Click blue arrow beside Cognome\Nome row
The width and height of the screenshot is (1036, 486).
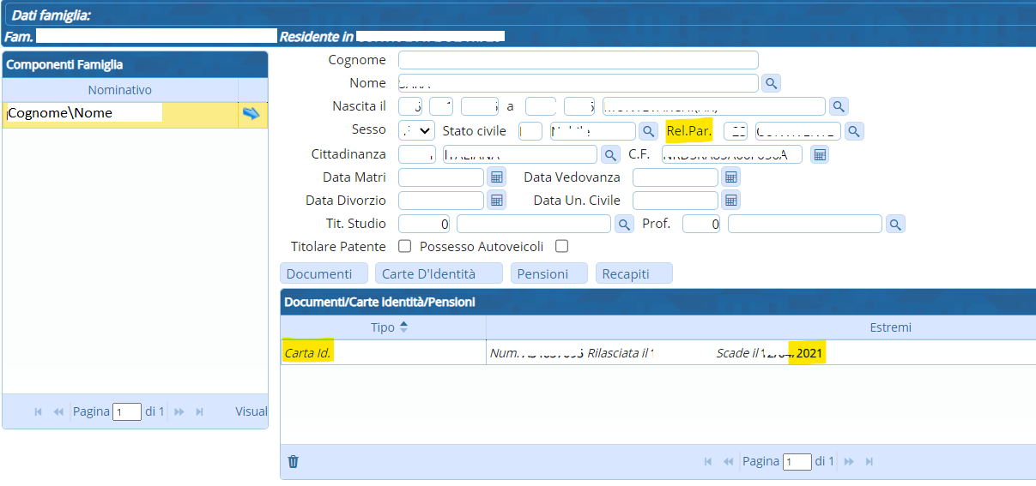pos(251,114)
